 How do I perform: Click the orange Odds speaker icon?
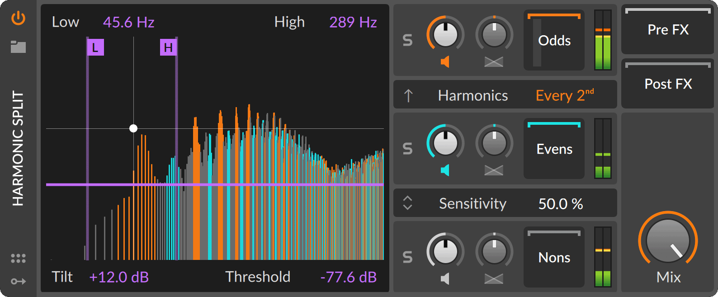[445, 62]
